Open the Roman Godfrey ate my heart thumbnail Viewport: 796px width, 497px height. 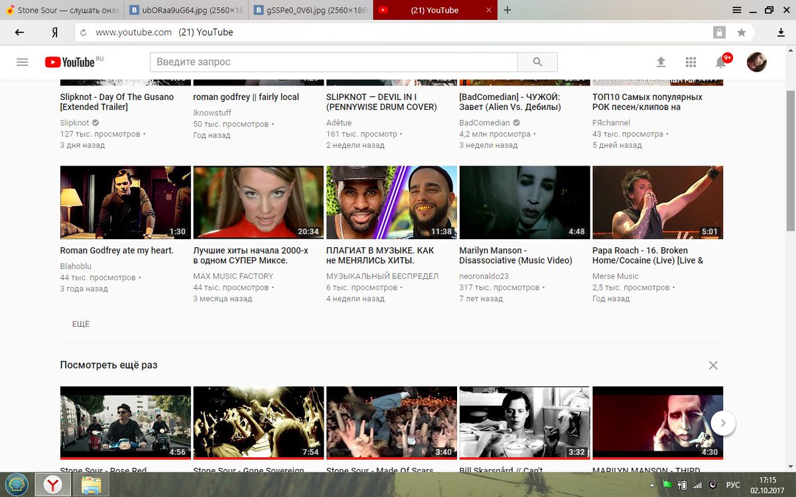pyautogui.click(x=125, y=202)
